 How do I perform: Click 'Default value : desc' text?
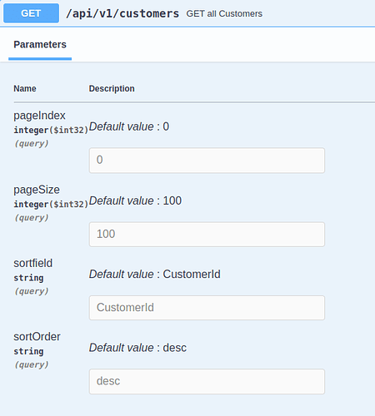tap(137, 348)
